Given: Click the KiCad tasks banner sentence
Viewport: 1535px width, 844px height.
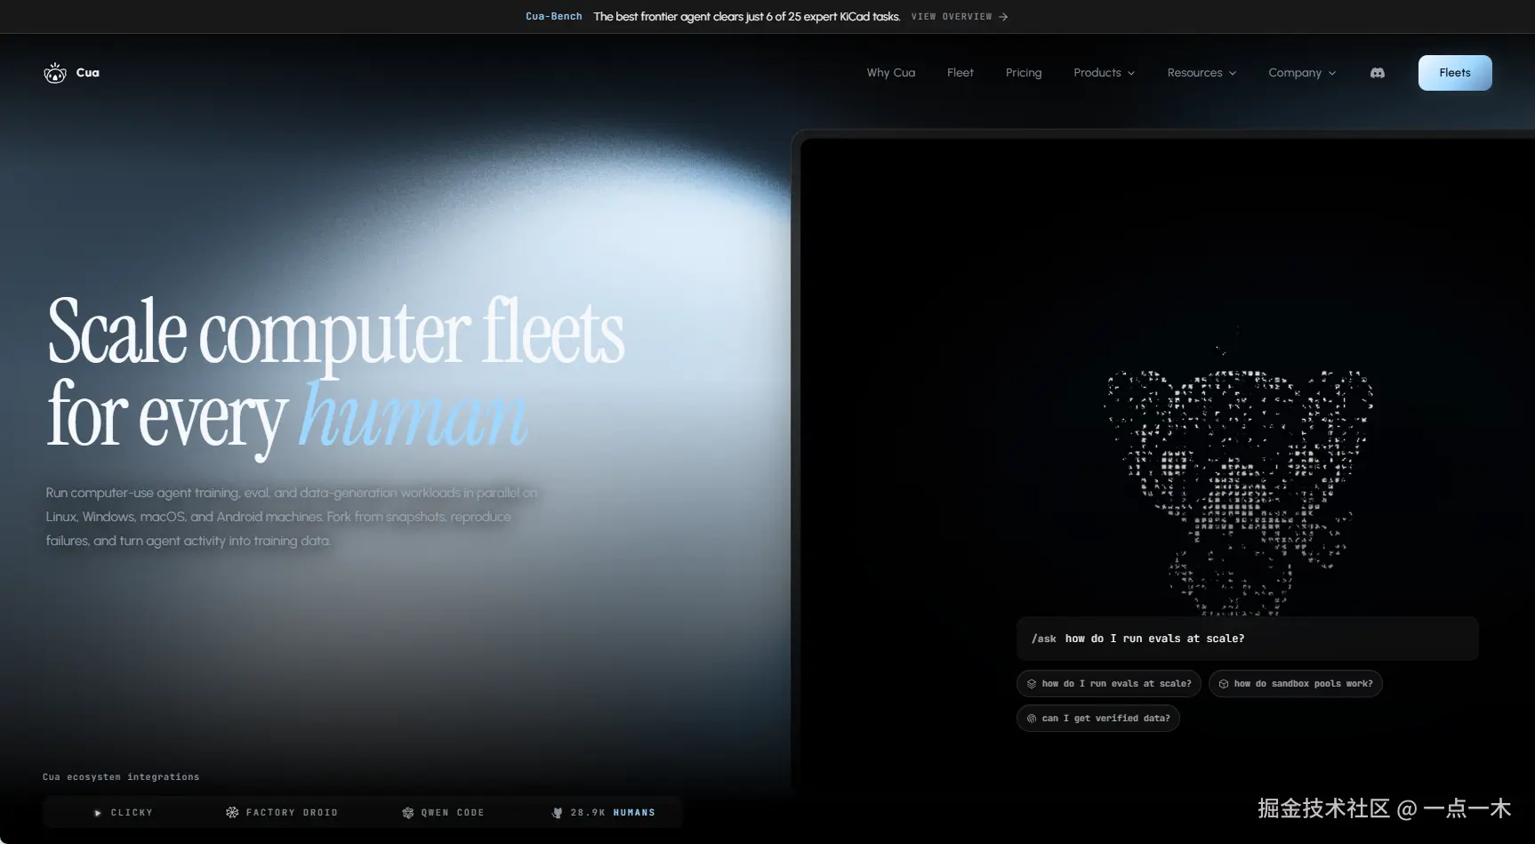Looking at the screenshot, I should (x=747, y=17).
